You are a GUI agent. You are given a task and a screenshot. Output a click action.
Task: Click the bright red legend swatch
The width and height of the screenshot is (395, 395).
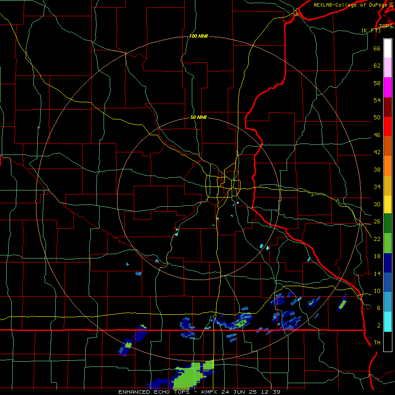tap(388, 126)
